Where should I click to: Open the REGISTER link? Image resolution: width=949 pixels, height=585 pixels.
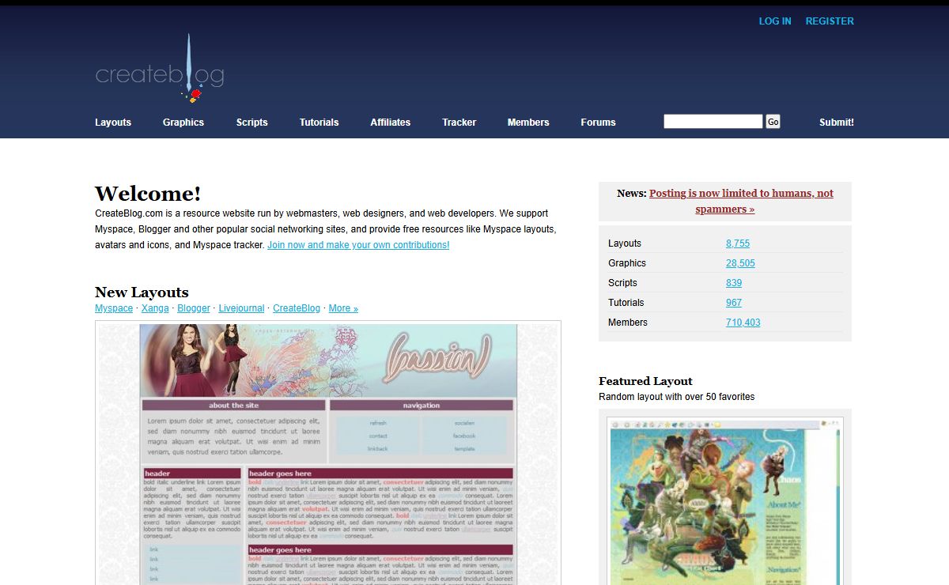[830, 21]
